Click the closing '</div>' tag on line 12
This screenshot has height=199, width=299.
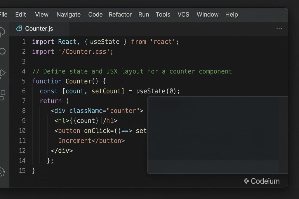tap(62, 151)
